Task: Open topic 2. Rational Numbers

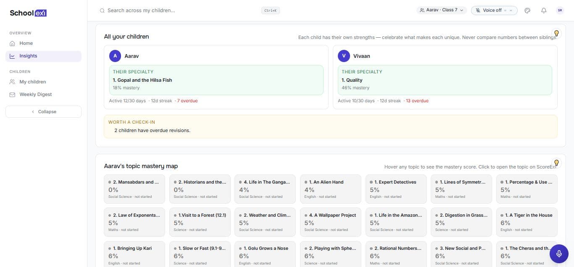Action: [396, 254]
